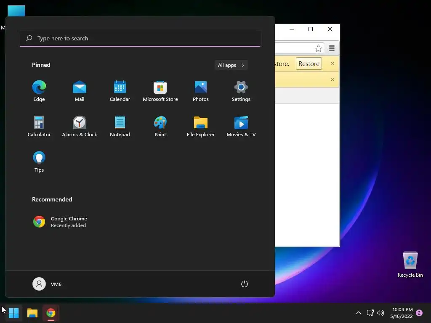431x323 pixels.
Task: Click the power button in Start menu
Action: (245, 284)
